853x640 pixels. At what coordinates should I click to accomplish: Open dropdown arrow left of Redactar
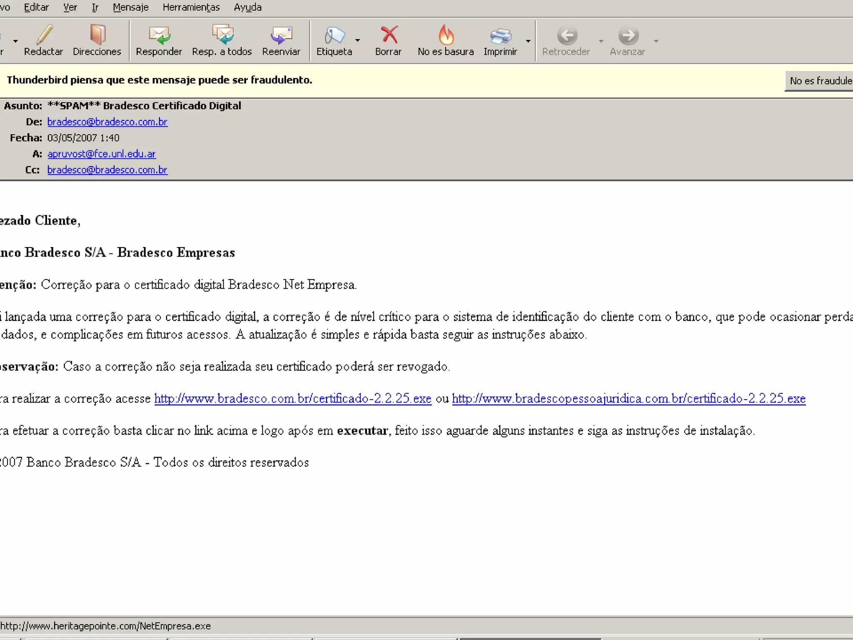15,41
